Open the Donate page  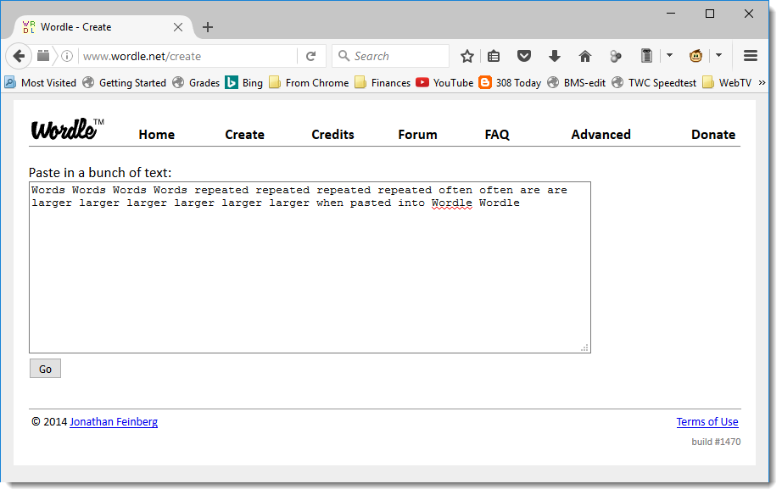(x=713, y=135)
